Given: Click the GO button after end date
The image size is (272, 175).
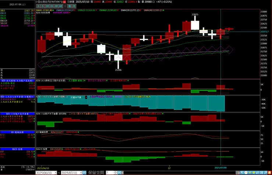Looking at the screenshot, I should [84, 173].
